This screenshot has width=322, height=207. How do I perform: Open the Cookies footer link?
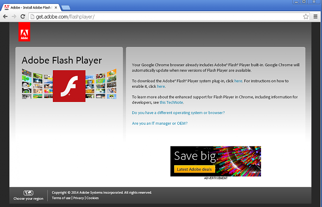(x=92, y=198)
